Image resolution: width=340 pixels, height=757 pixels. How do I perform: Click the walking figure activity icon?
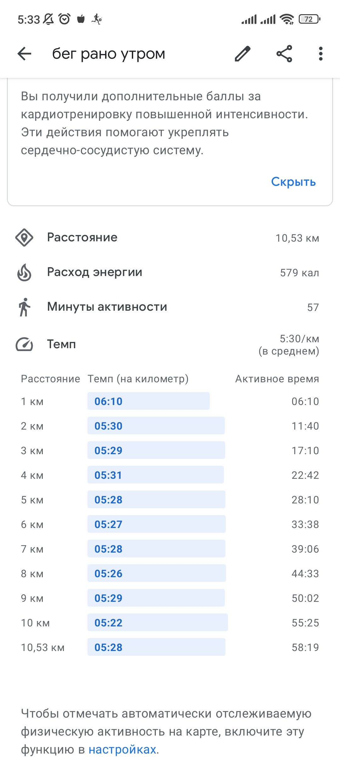[x=24, y=307]
